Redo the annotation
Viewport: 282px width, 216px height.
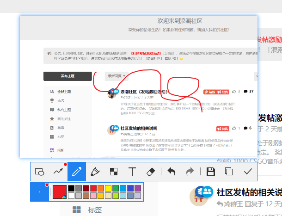[x=190, y=172]
